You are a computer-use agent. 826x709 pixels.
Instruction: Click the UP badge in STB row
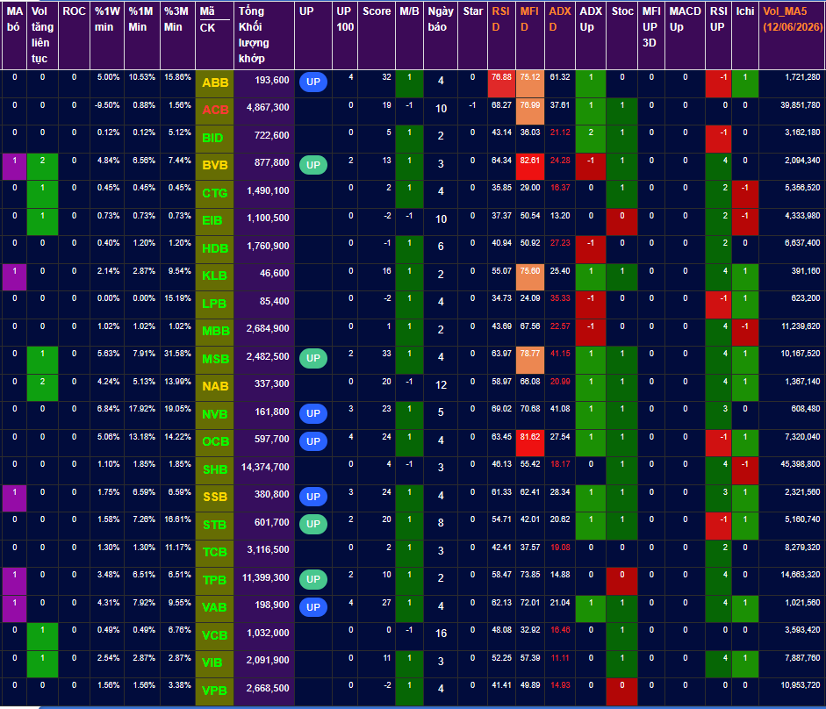point(312,524)
